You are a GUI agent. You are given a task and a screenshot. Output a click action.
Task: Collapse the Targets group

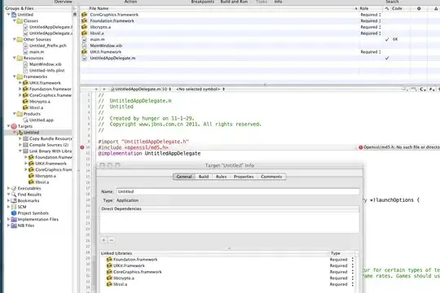8,126
